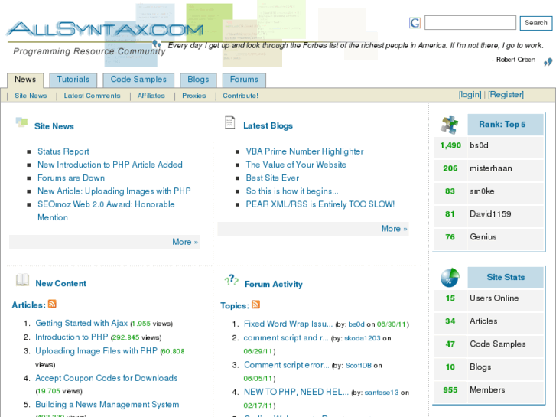Open the Tutorials tab
Image resolution: width=556 pixels, height=417 pixels.
73,80
